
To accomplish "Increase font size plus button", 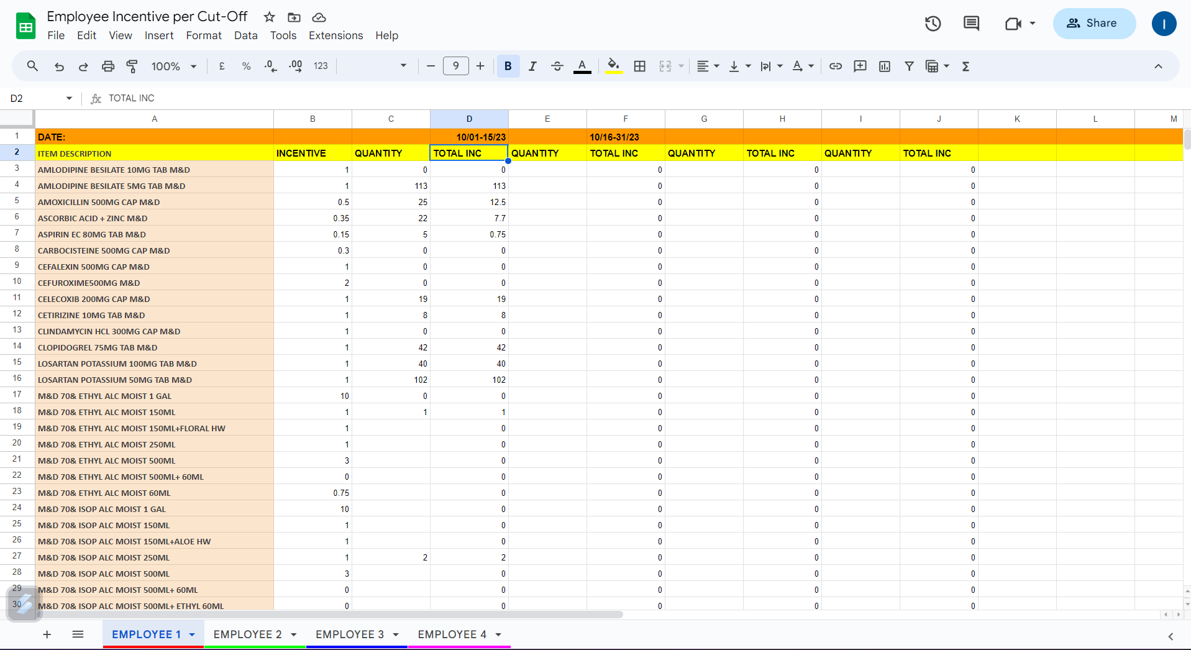I will click(480, 66).
